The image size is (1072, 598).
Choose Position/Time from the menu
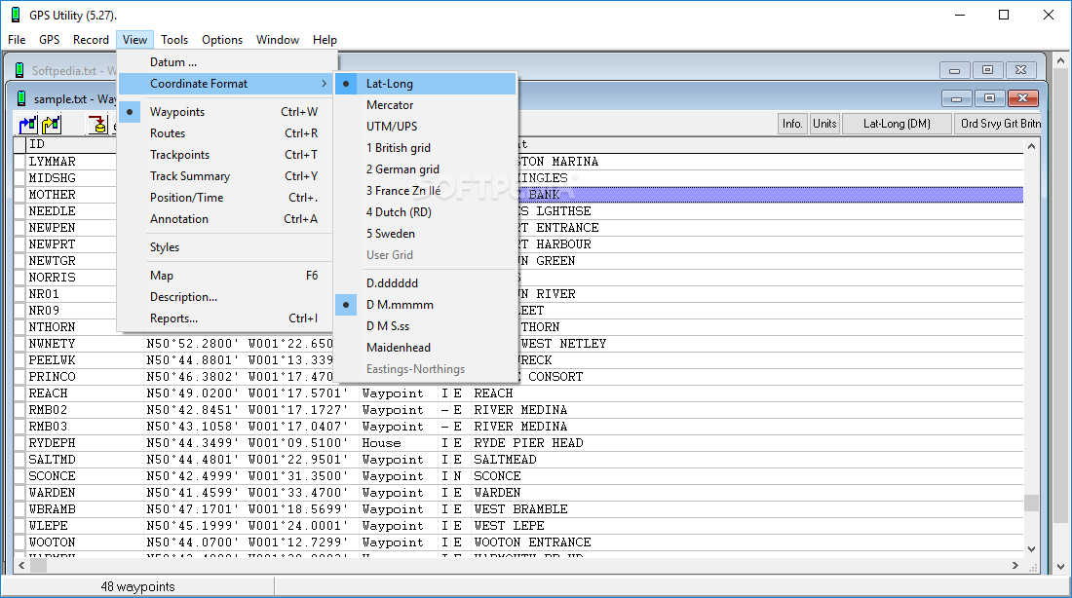point(226,198)
